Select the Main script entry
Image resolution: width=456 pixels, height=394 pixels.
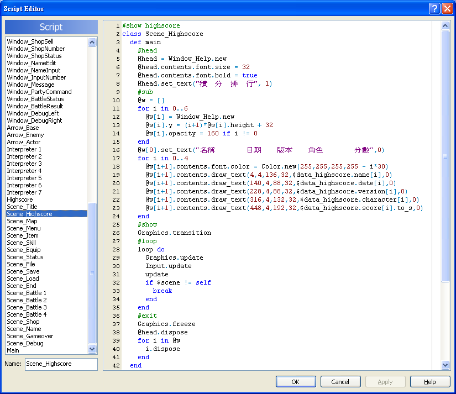pyautogui.click(x=13, y=350)
